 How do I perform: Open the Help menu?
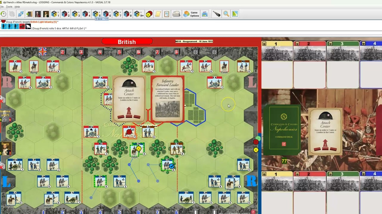click(17, 7)
